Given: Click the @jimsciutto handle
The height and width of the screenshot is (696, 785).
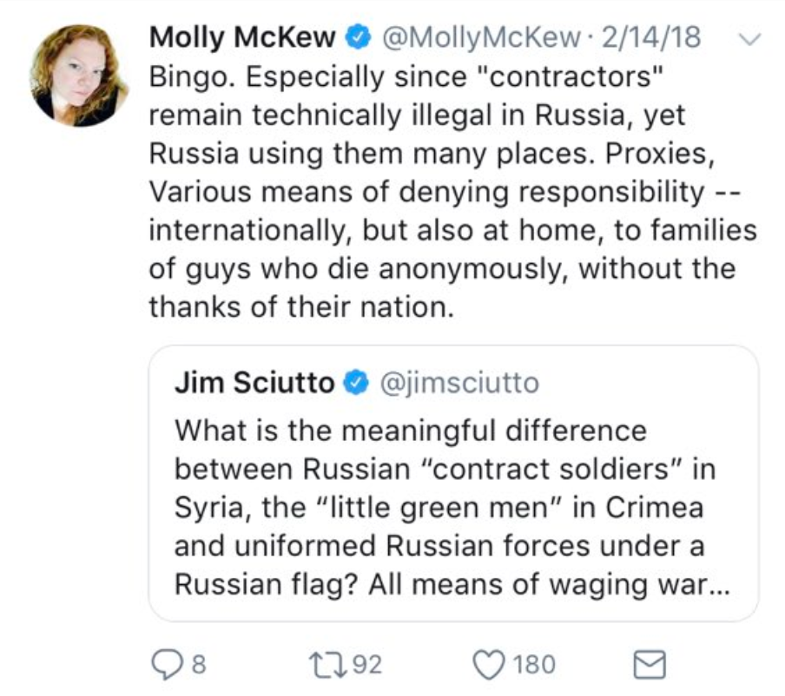Looking at the screenshot, I should pos(459,384).
